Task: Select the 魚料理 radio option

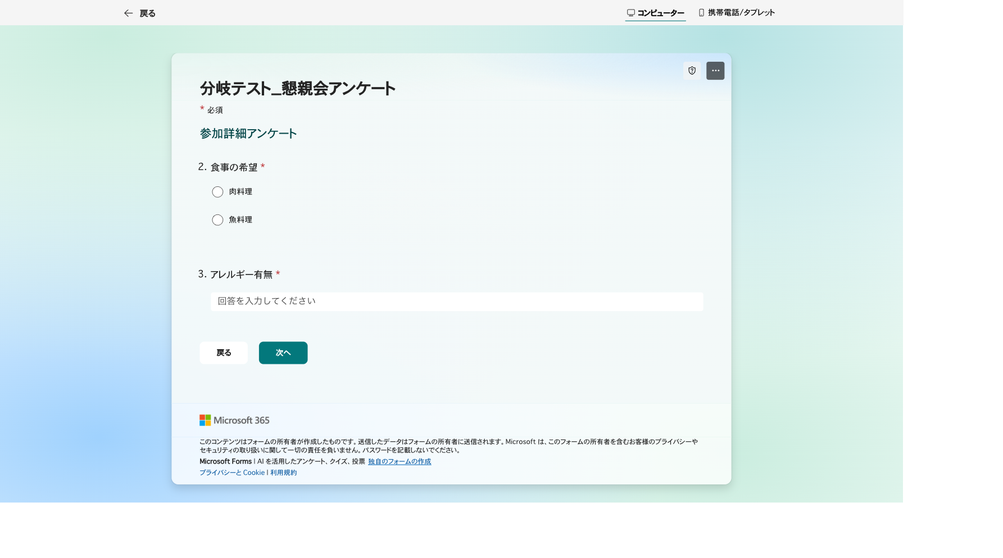Action: coord(217,220)
